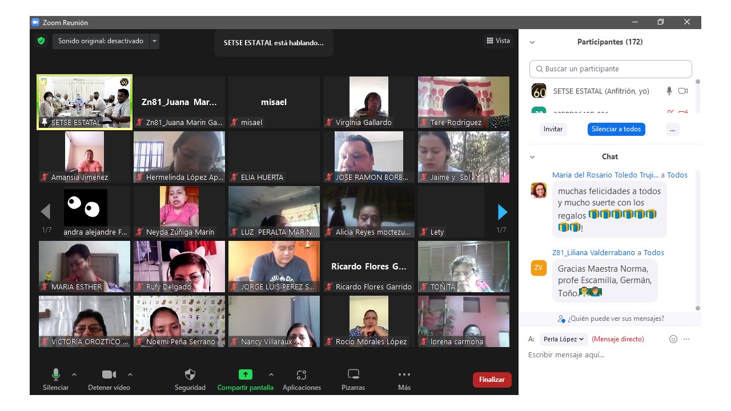Open the Sonido original dropdown arrow

click(x=154, y=41)
